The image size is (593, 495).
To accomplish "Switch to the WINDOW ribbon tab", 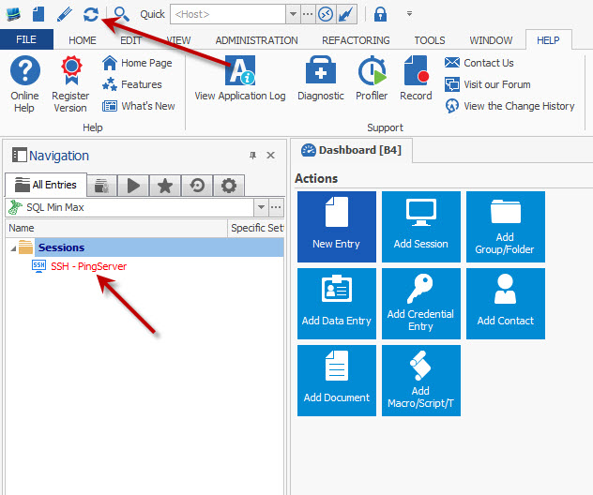I will tap(491, 40).
